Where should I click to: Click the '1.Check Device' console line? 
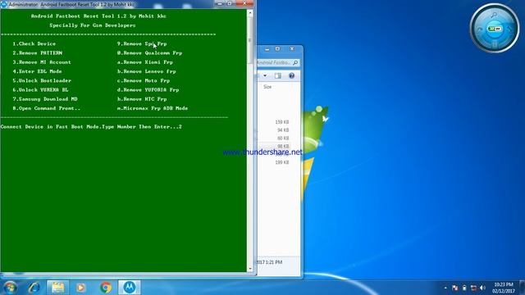point(34,43)
